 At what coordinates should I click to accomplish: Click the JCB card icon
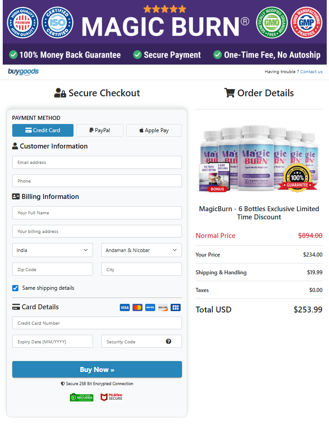(175, 307)
